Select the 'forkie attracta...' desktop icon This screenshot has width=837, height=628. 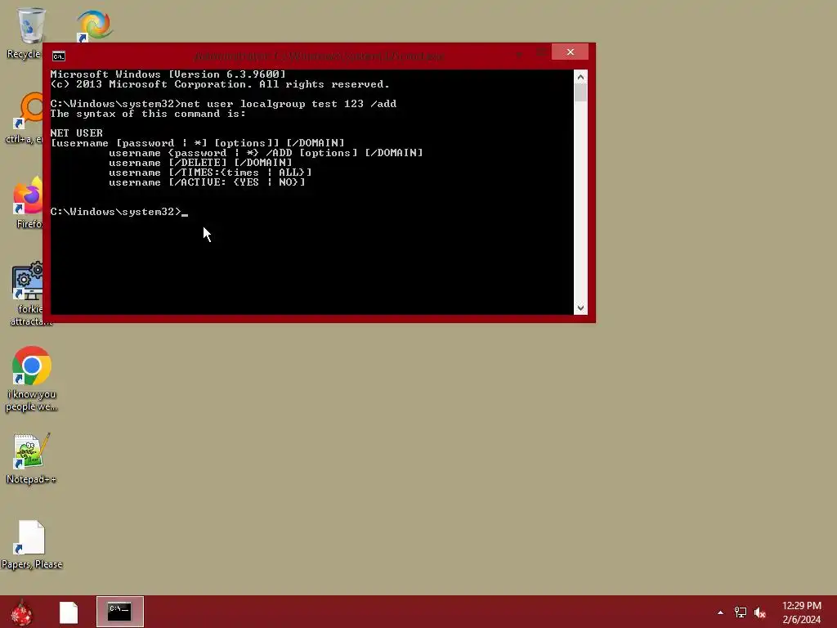click(x=28, y=294)
